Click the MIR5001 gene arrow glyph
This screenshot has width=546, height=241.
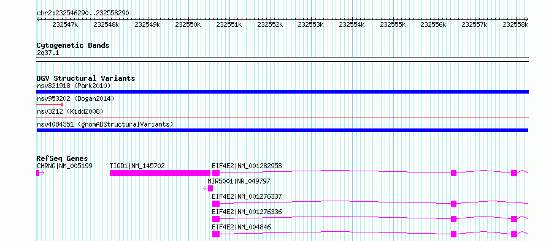(x=208, y=188)
